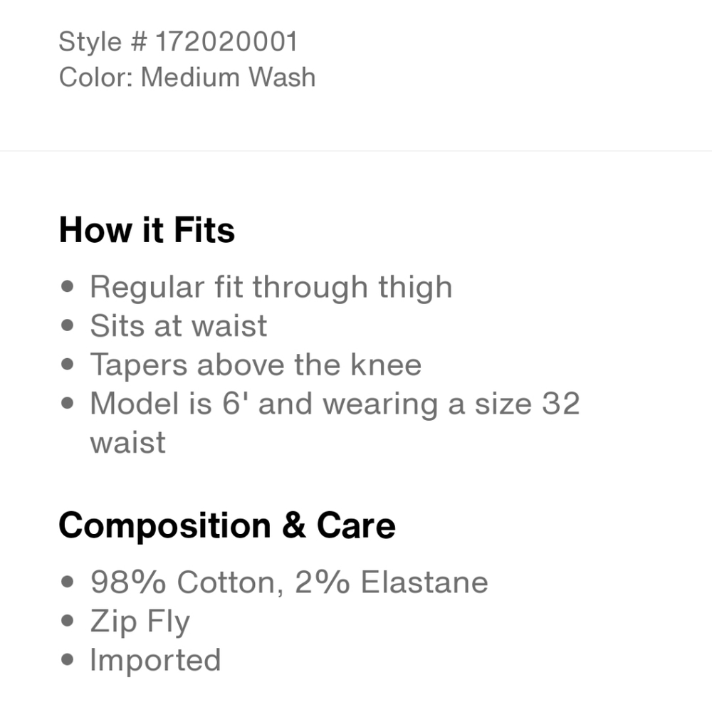Click the bullet beside "Regular fit through thigh"
712x712 pixels.
click(68, 288)
